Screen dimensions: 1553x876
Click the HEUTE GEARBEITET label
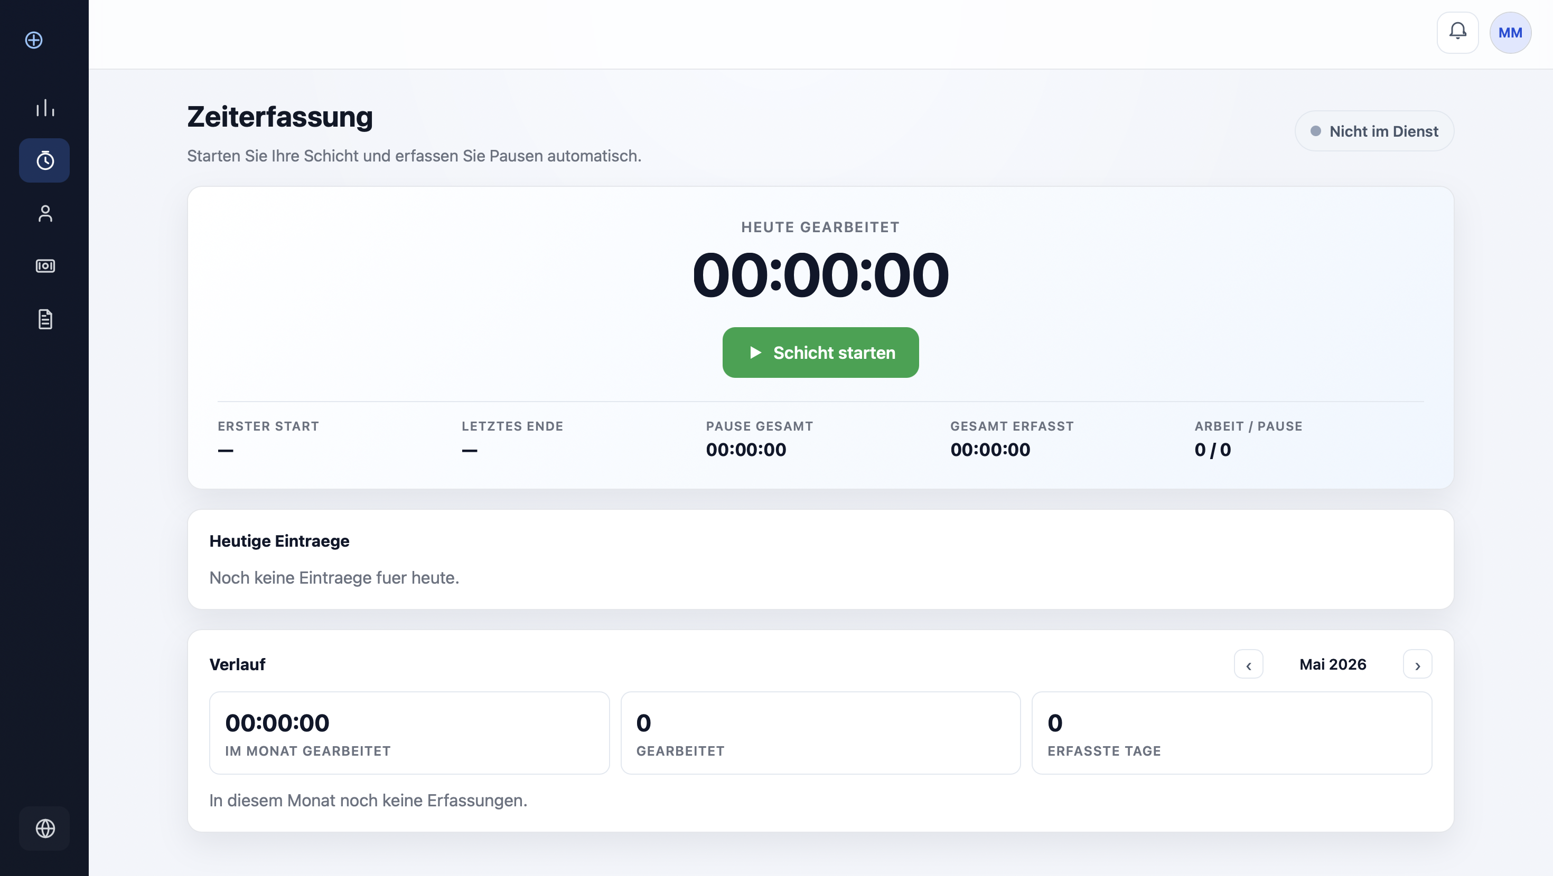820,227
